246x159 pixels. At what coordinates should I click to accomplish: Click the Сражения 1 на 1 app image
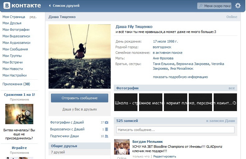pos(19,114)
